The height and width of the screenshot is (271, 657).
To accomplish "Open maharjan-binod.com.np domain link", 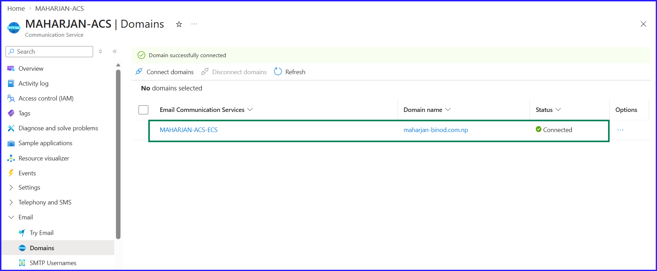I will coord(436,130).
